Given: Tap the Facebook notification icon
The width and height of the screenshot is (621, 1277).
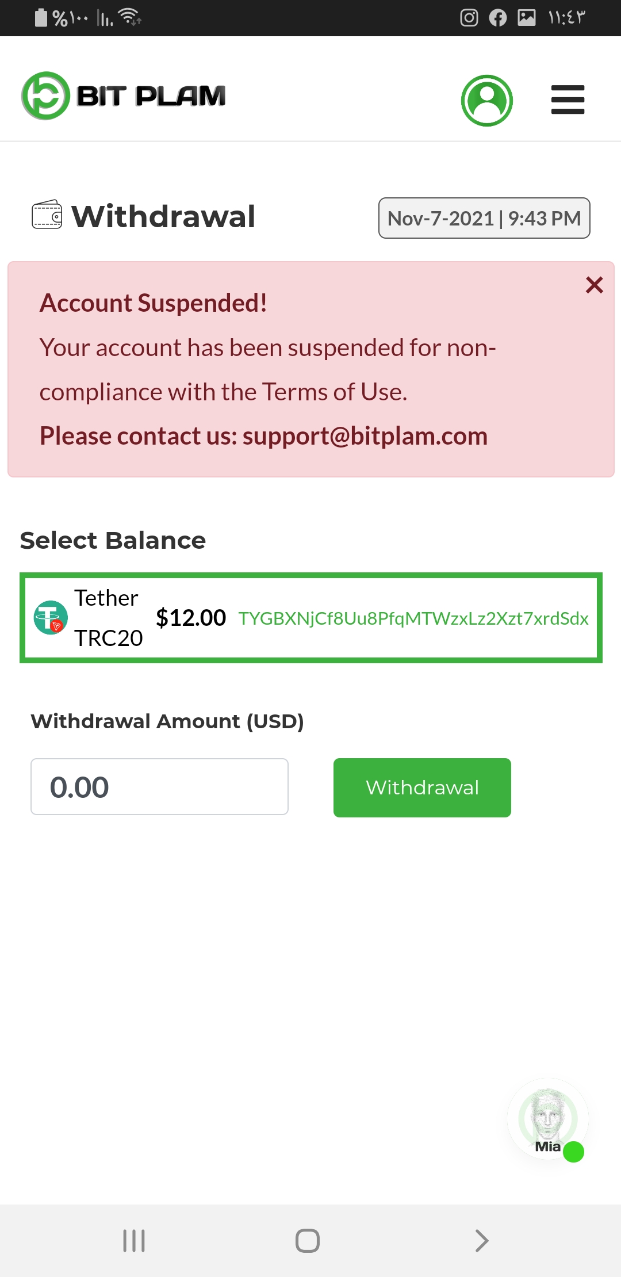Looking at the screenshot, I should (498, 18).
